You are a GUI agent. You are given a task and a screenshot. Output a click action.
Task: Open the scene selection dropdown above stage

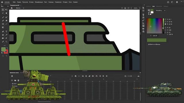(x=20, y=8)
